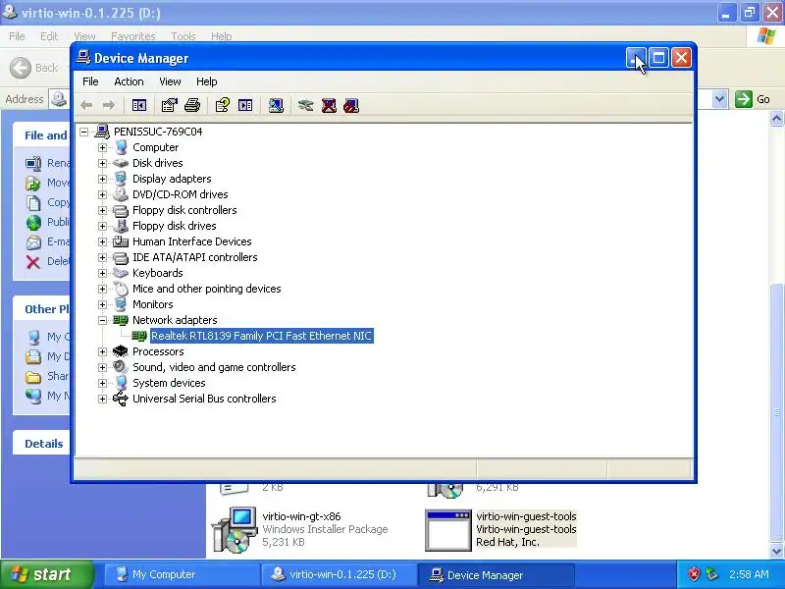Click the Show/Hide Action Pane toolbar icon
Image resolution: width=785 pixels, height=589 pixels.
(245, 105)
